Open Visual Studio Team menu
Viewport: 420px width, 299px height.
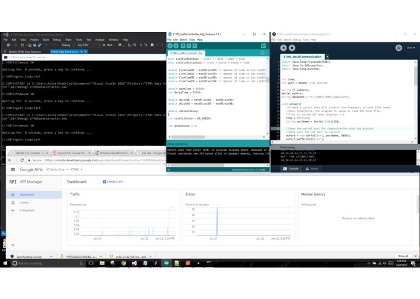point(68,40)
